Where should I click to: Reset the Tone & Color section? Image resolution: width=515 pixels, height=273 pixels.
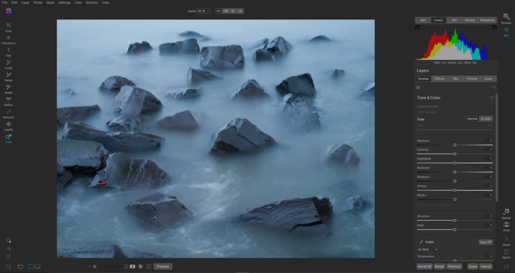491,98
